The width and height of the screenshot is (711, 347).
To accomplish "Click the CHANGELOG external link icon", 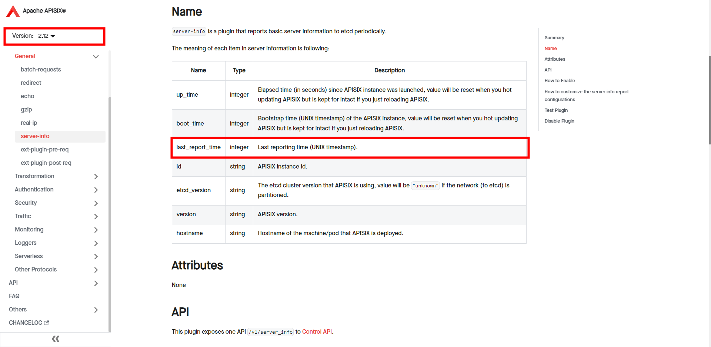I will (x=46, y=323).
